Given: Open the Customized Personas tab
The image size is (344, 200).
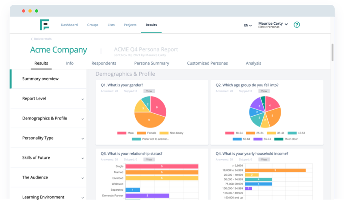Looking at the screenshot, I should pos(207,63).
